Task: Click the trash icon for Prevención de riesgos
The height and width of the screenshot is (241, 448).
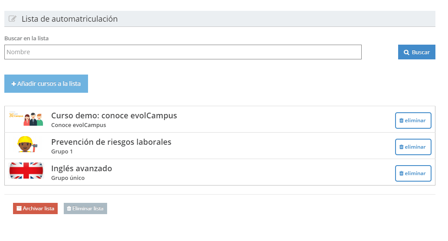Action: point(401,147)
